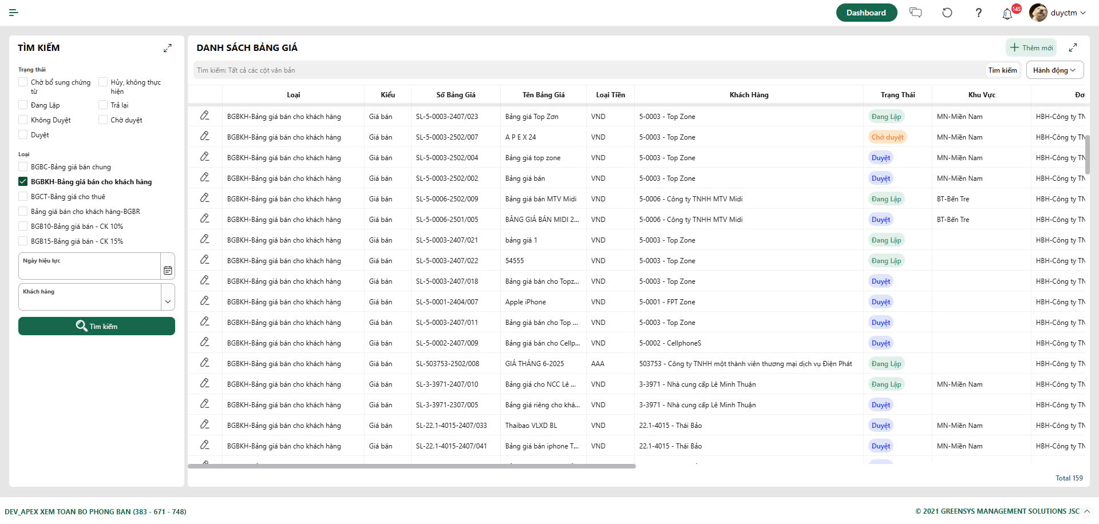Sort by Loại column header

coord(294,94)
